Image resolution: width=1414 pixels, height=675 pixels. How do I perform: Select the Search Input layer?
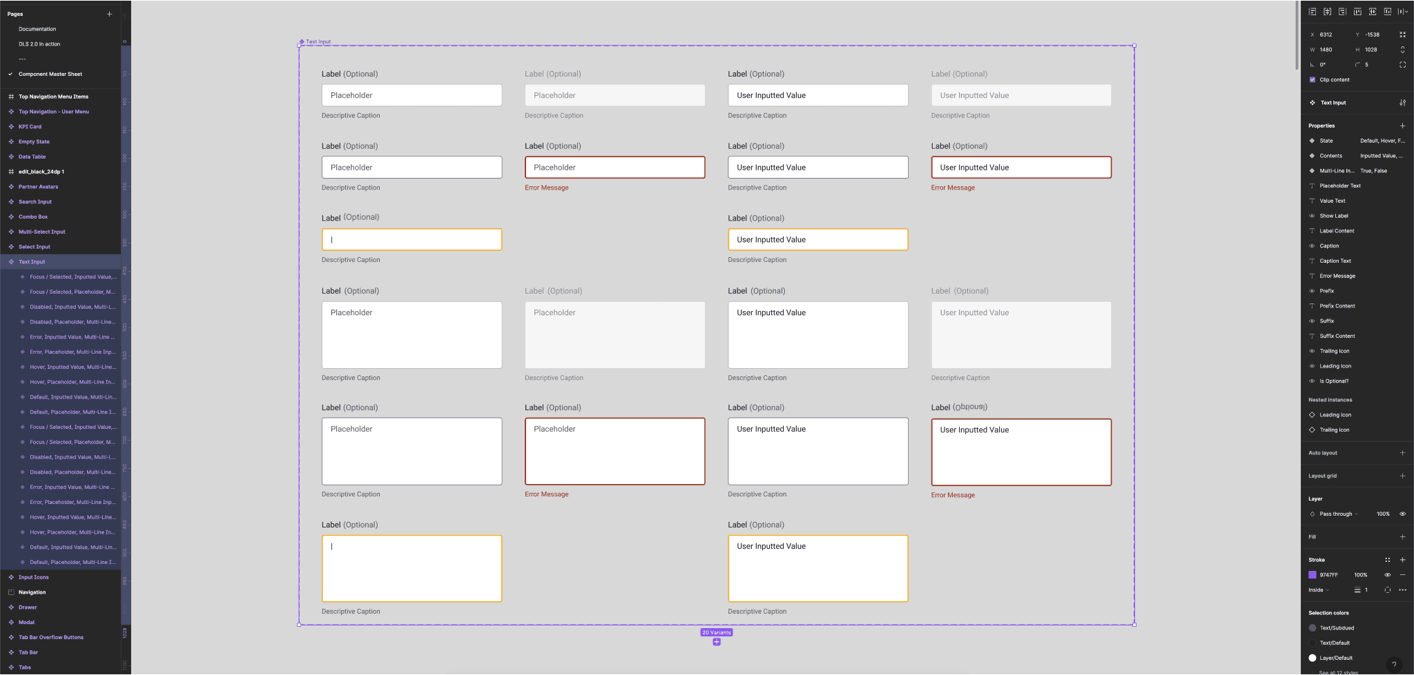click(x=35, y=202)
